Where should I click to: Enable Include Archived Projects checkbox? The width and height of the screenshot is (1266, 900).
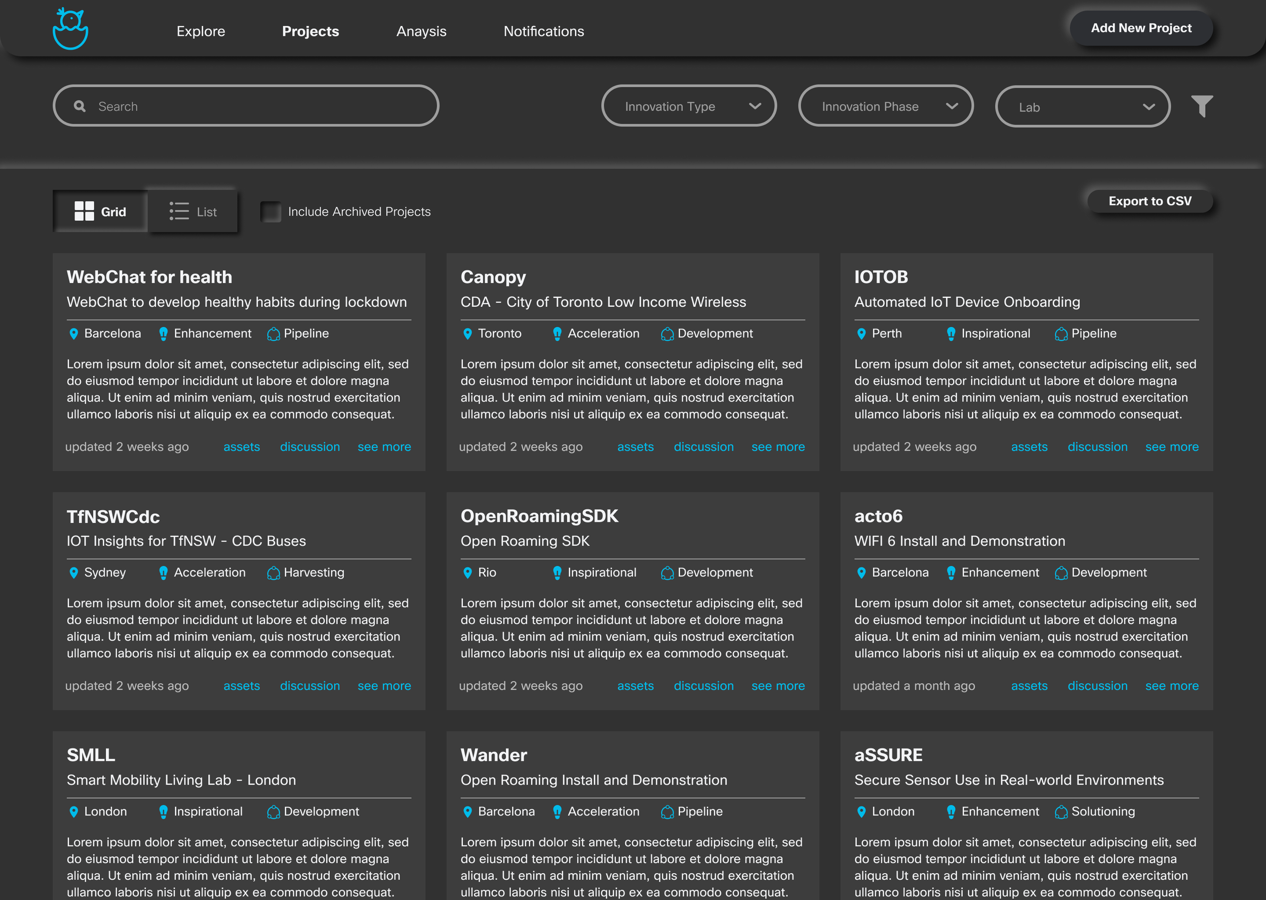pos(271,212)
